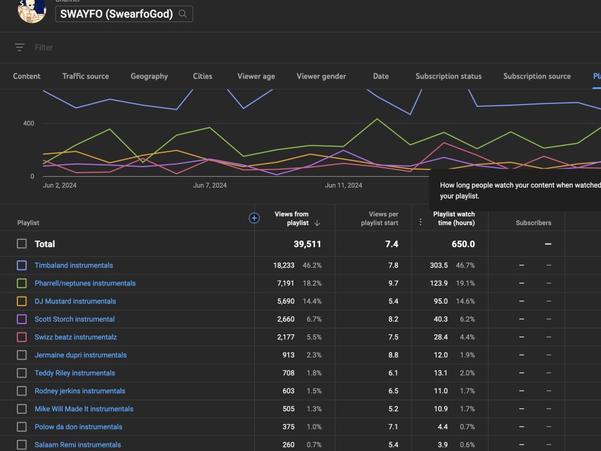Click Pharrell views value 7,191
The height and width of the screenshot is (451, 601).
point(285,283)
